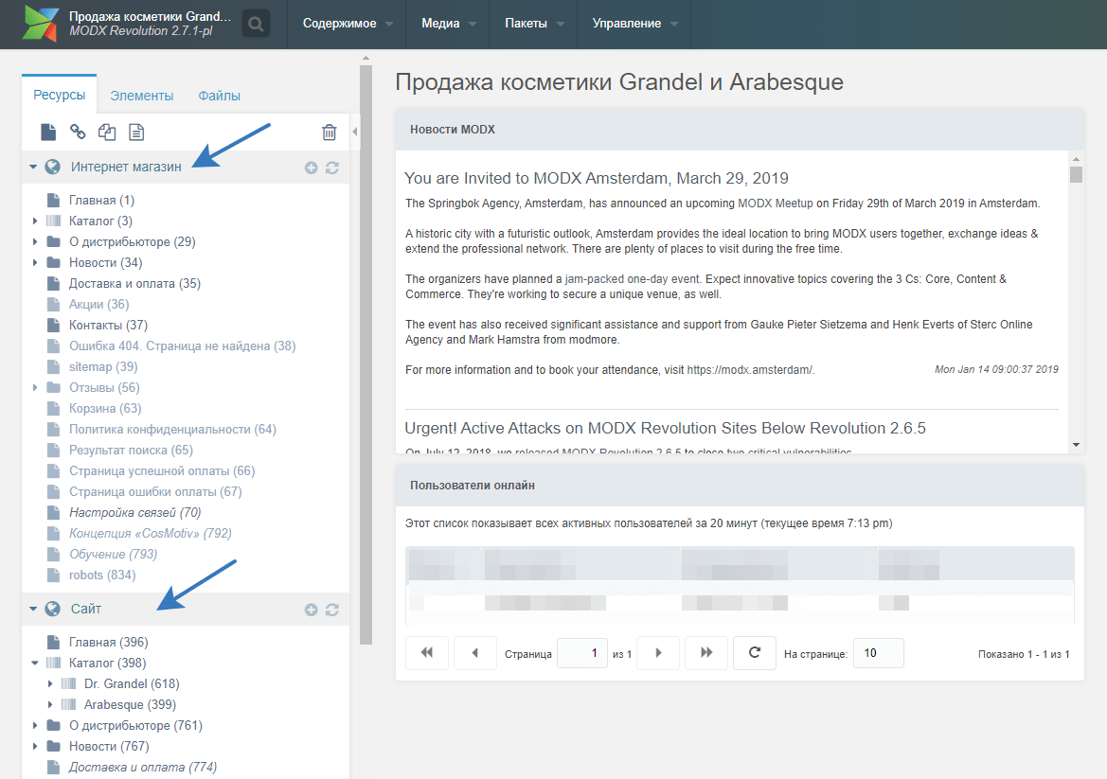This screenshot has height=779, width=1107.
Task: Collapse the Интернет магазин context
Action: pos(33,168)
